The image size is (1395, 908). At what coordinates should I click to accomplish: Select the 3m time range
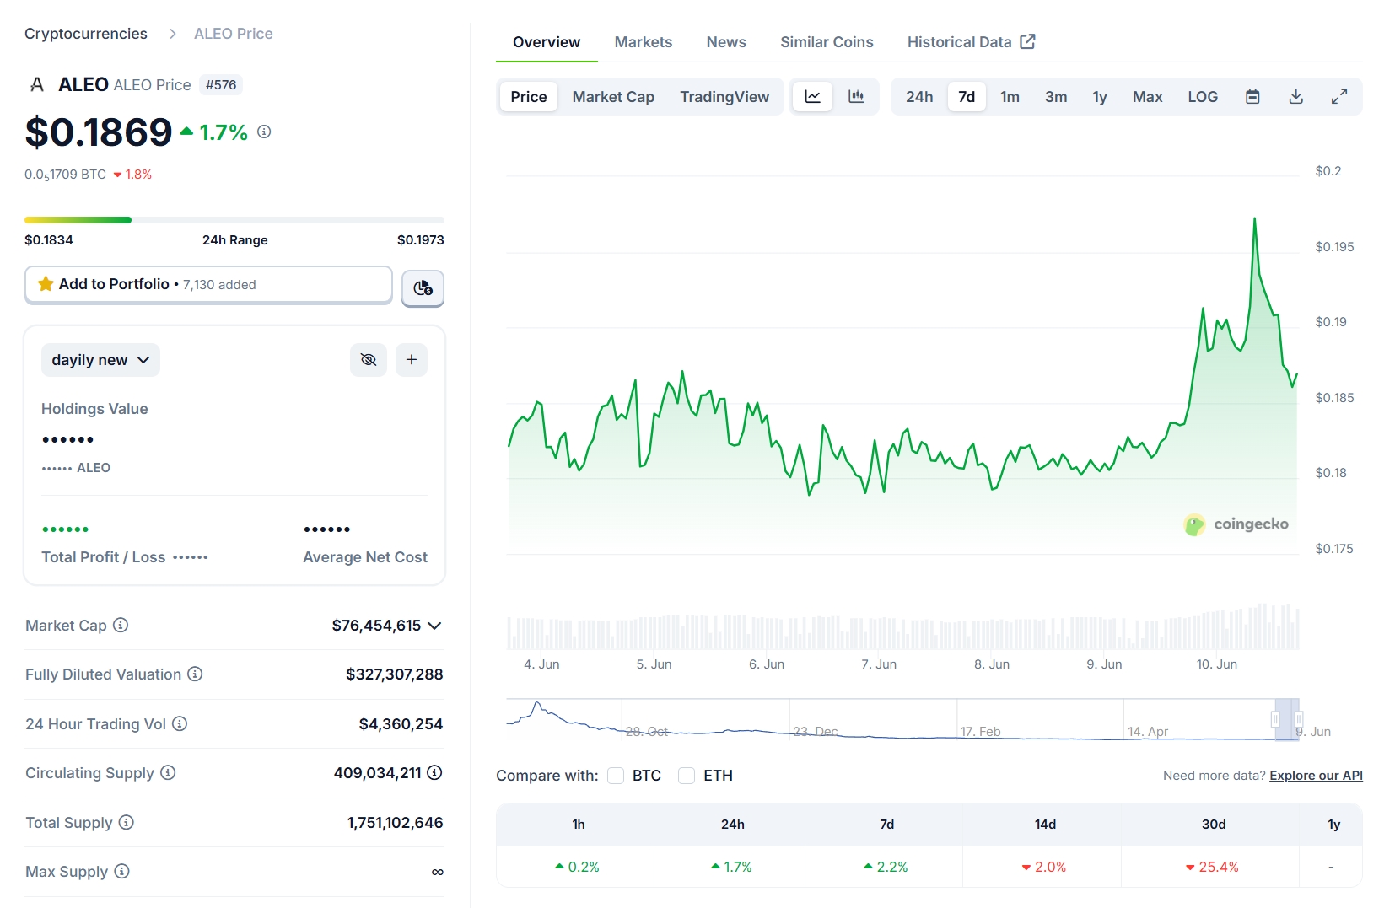pyautogui.click(x=1056, y=97)
